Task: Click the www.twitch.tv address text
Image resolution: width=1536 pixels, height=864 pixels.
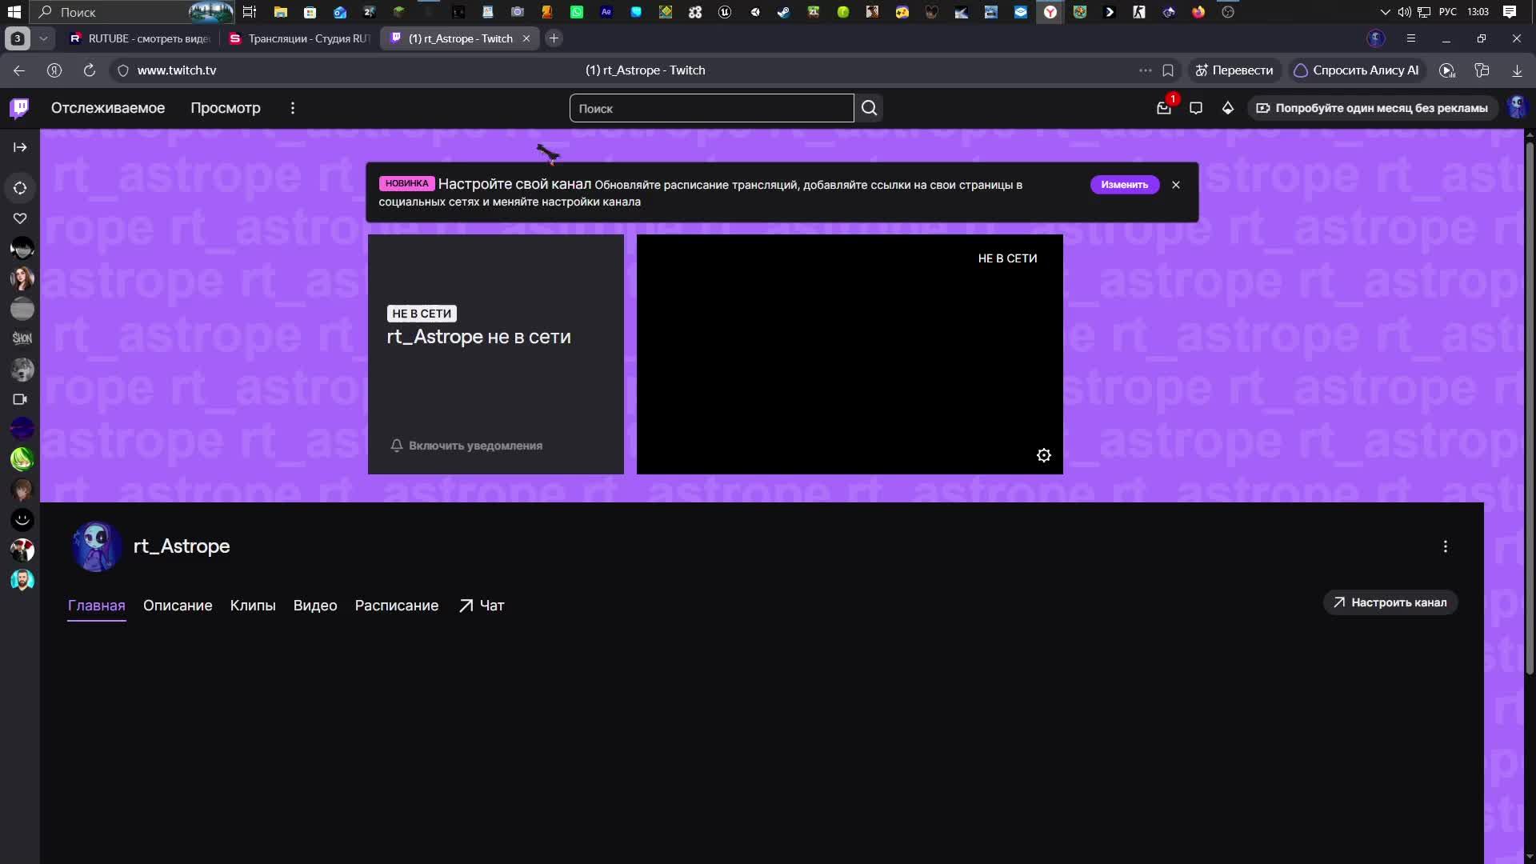Action: (x=177, y=70)
